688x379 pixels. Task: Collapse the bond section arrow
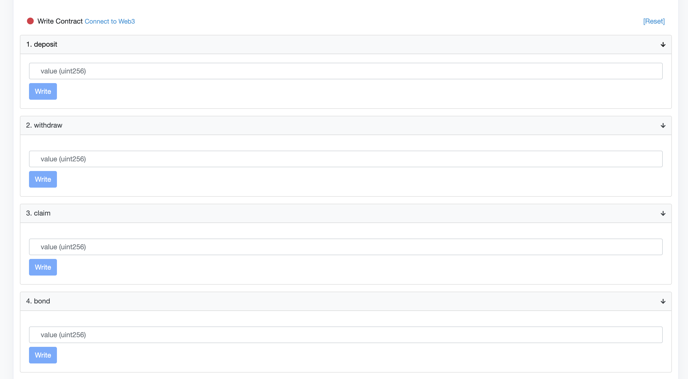(663, 301)
